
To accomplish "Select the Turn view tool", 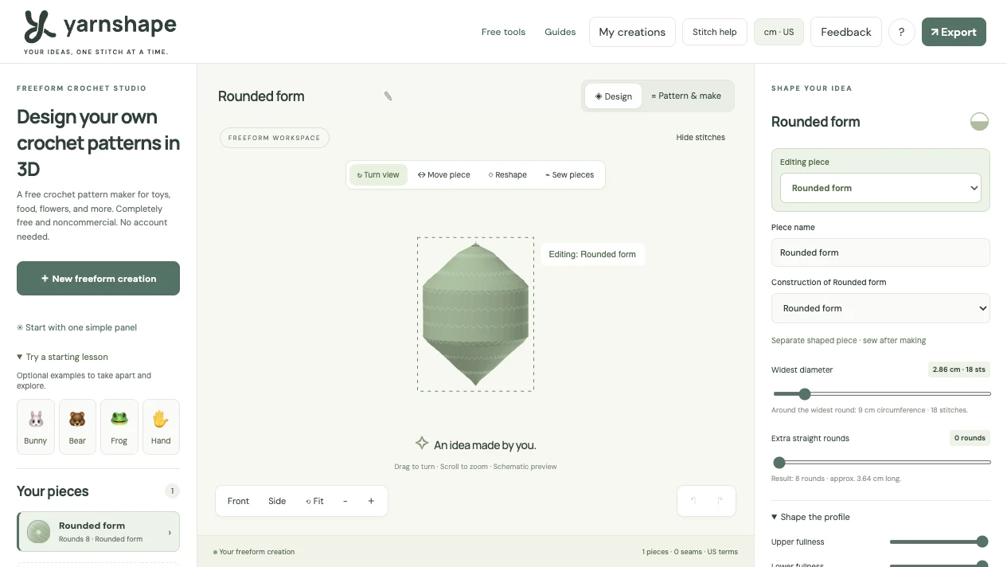I will pos(378,175).
